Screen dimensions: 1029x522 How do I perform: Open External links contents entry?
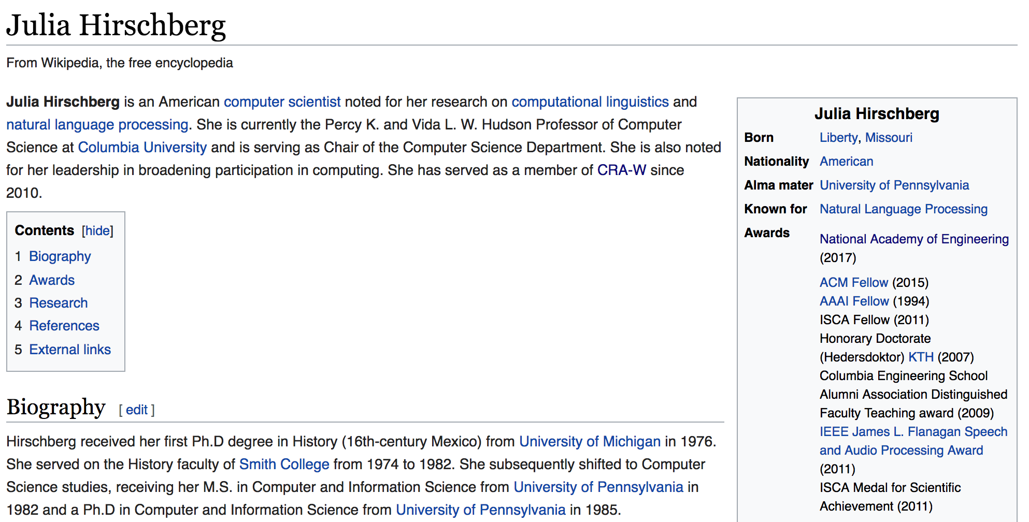tap(69, 350)
